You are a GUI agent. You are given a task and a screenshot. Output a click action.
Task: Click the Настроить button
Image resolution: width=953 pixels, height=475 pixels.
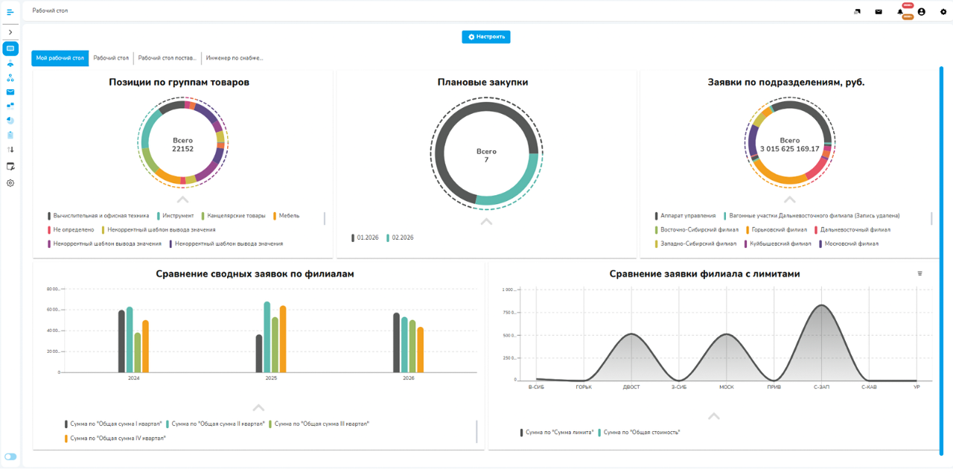(486, 36)
